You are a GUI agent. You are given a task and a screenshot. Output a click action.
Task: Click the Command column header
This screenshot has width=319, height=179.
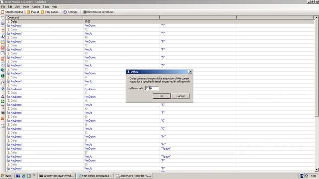coord(45,18)
